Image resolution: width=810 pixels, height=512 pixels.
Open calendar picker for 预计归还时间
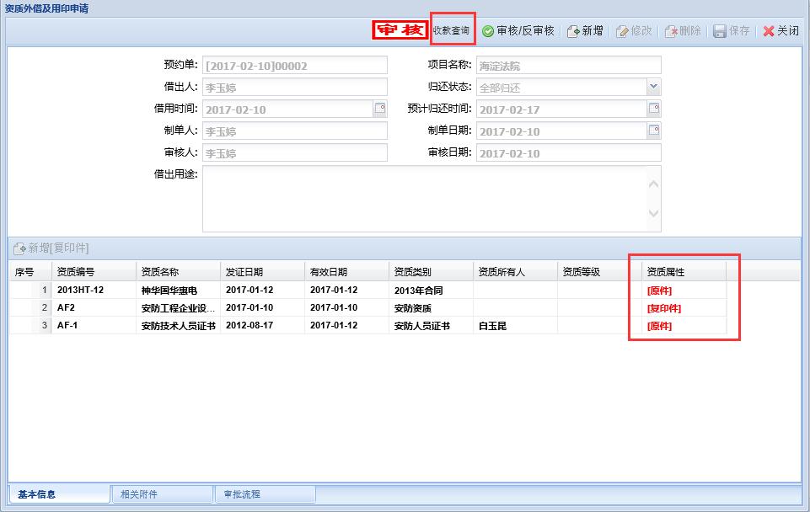653,109
